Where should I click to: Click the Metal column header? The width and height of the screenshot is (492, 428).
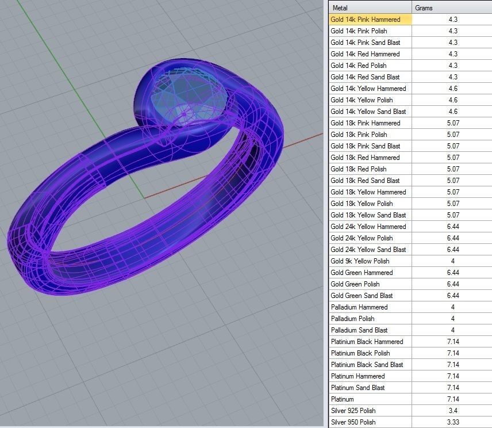[x=370, y=7]
